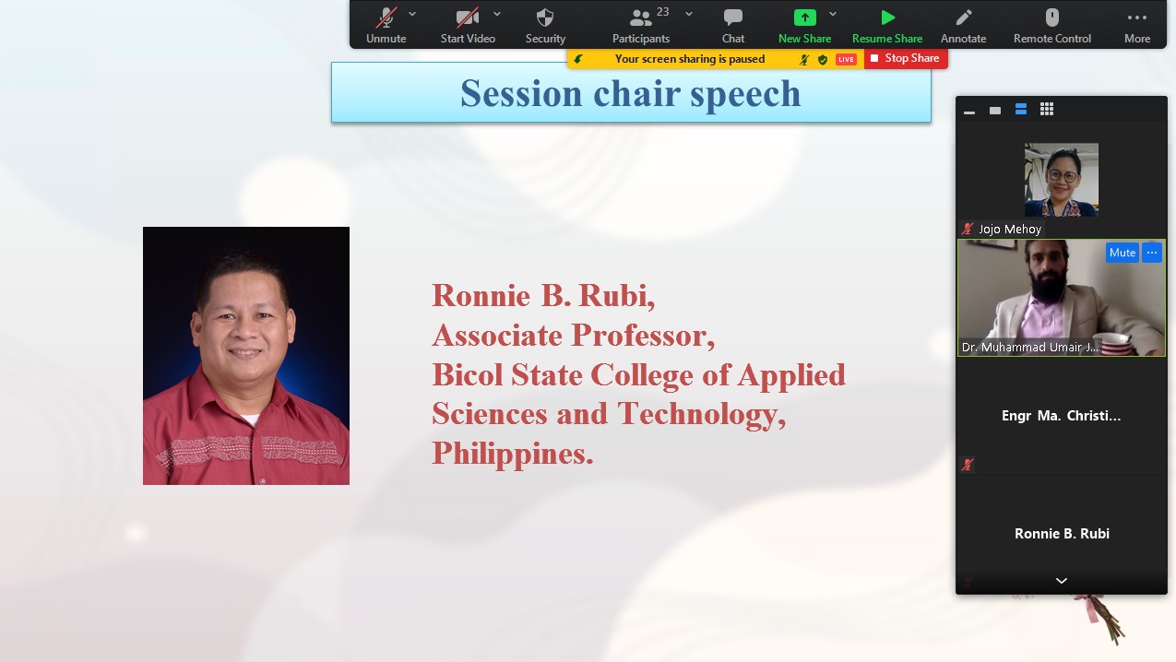Open the Security shield menu

545,26
